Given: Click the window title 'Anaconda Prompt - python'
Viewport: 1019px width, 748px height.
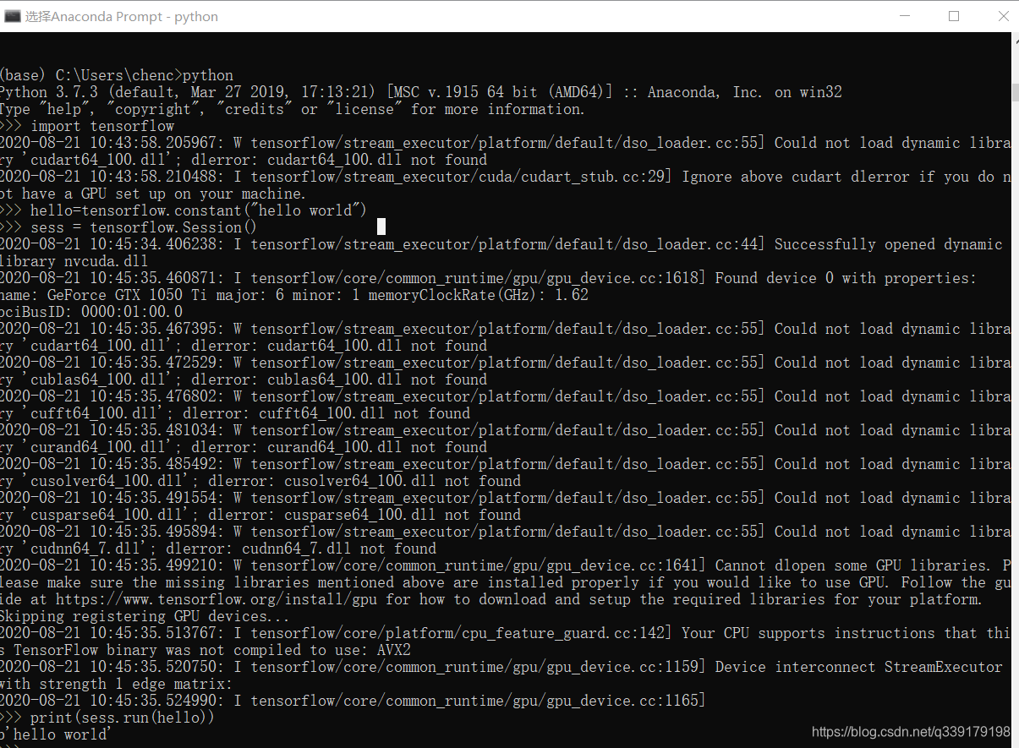Looking at the screenshot, I should coord(122,16).
